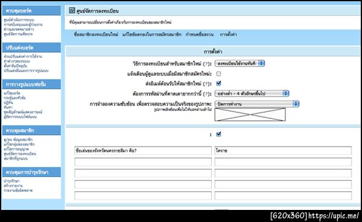Open การสนับสนุนและผู้ร่วมงาน sidebar link
362x222 pixels.
[23, 25]
